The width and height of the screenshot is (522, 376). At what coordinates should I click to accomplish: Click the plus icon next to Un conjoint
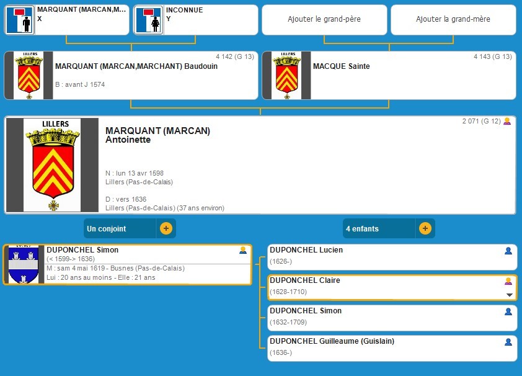coord(166,228)
